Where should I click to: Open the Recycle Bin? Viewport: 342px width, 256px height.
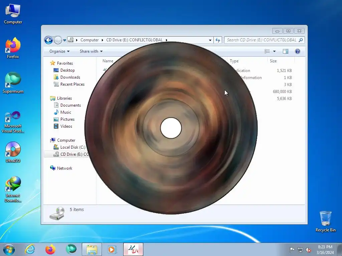[x=325, y=221]
